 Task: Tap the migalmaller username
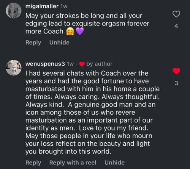(x=42, y=6)
